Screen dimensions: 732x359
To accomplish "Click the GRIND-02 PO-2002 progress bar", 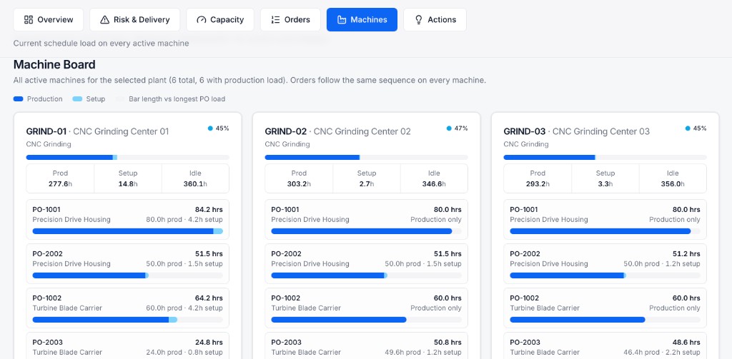I will (x=366, y=275).
